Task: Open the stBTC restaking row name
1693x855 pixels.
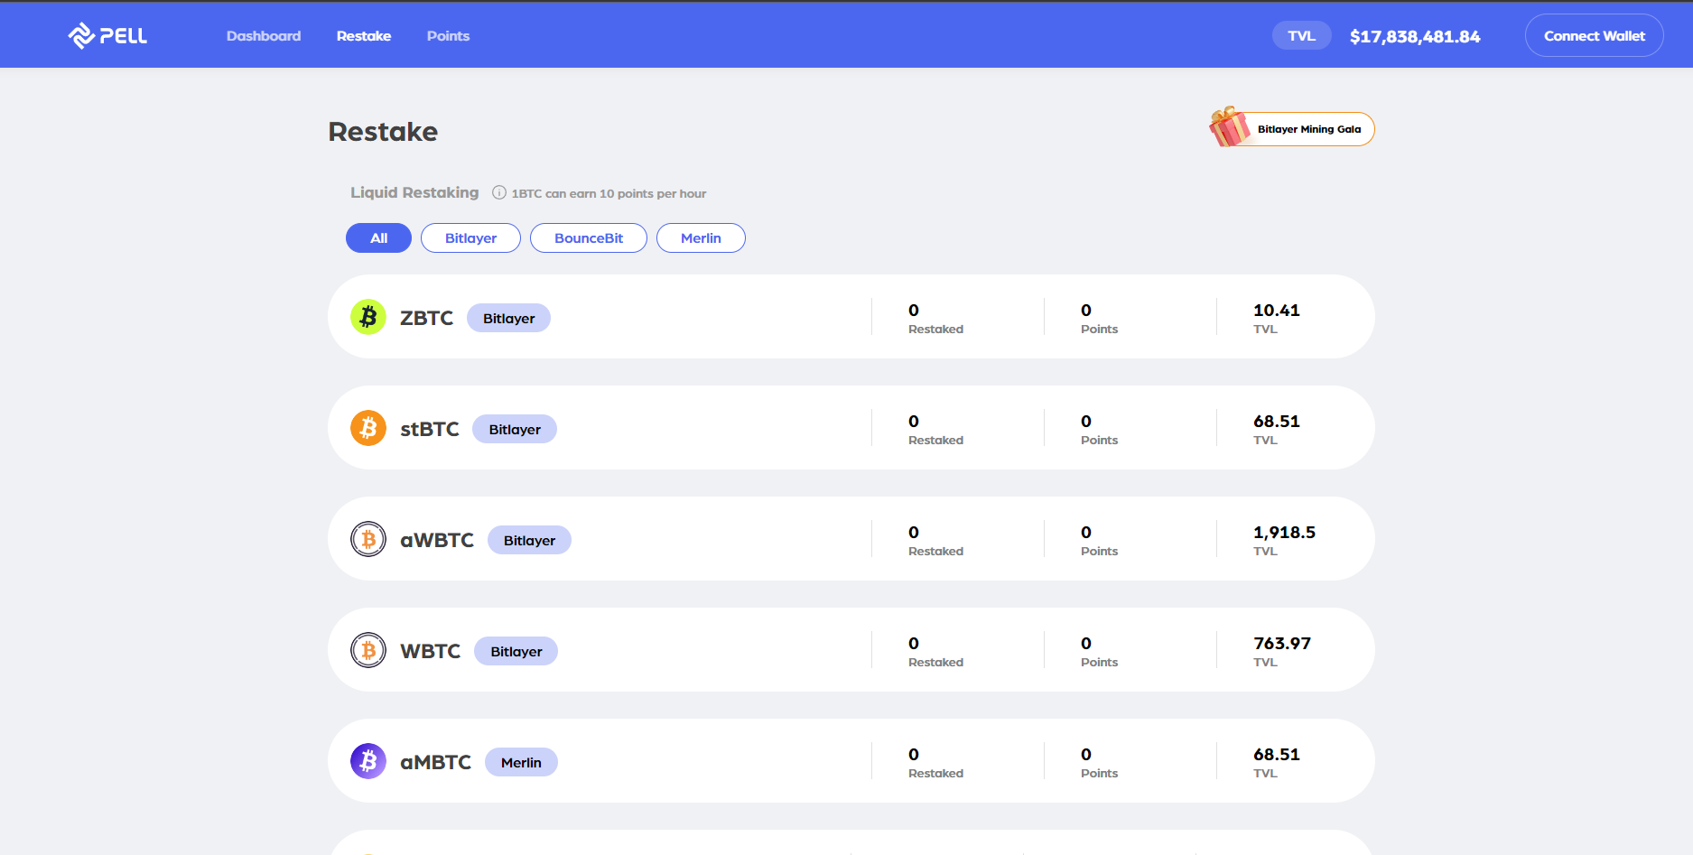Action: 430,429
